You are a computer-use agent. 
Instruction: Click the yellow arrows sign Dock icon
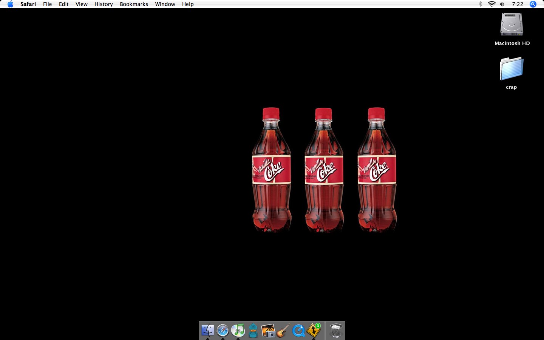314,331
